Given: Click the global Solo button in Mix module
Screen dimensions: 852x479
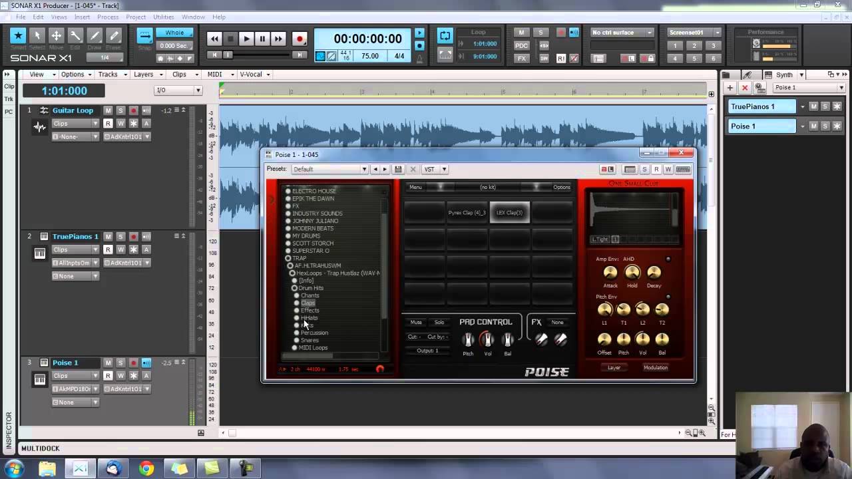Looking at the screenshot, I should [x=540, y=32].
